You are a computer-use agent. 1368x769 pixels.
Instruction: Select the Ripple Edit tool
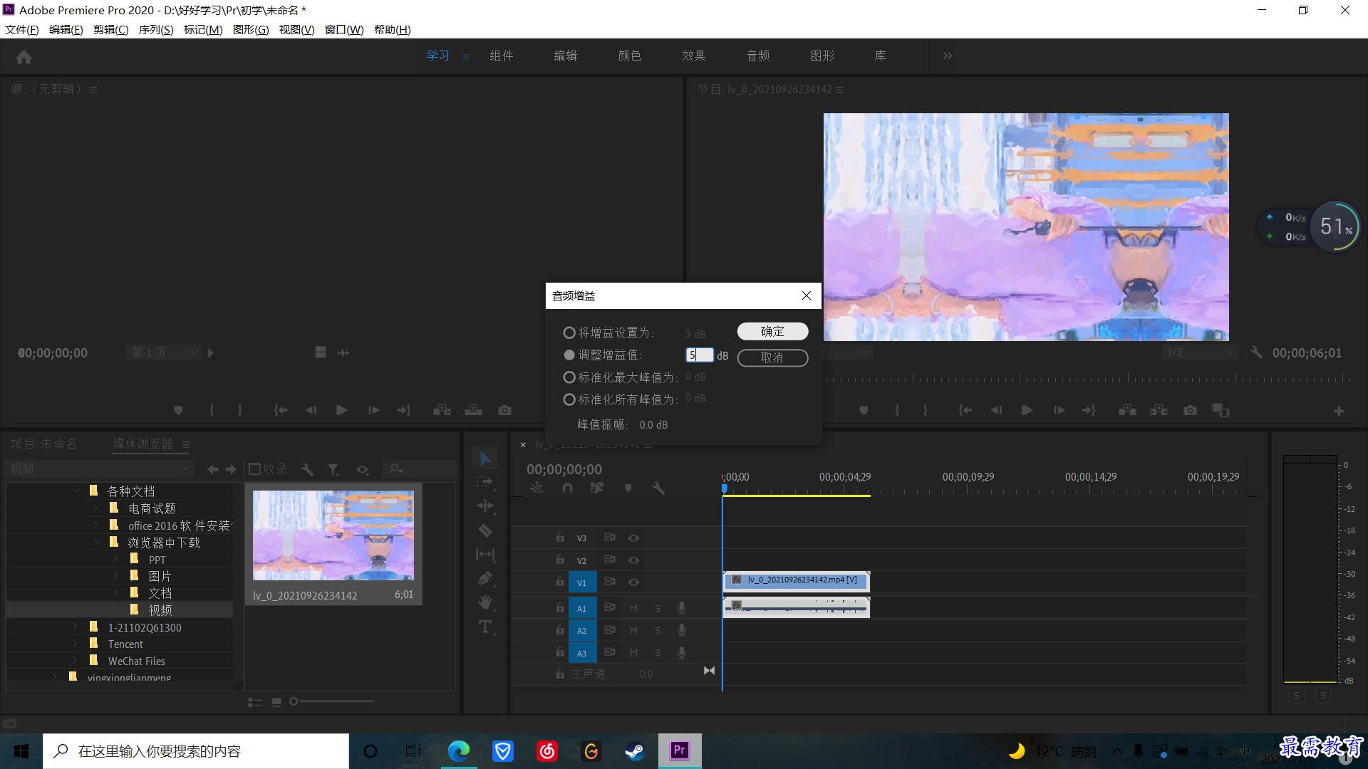pyautogui.click(x=485, y=506)
